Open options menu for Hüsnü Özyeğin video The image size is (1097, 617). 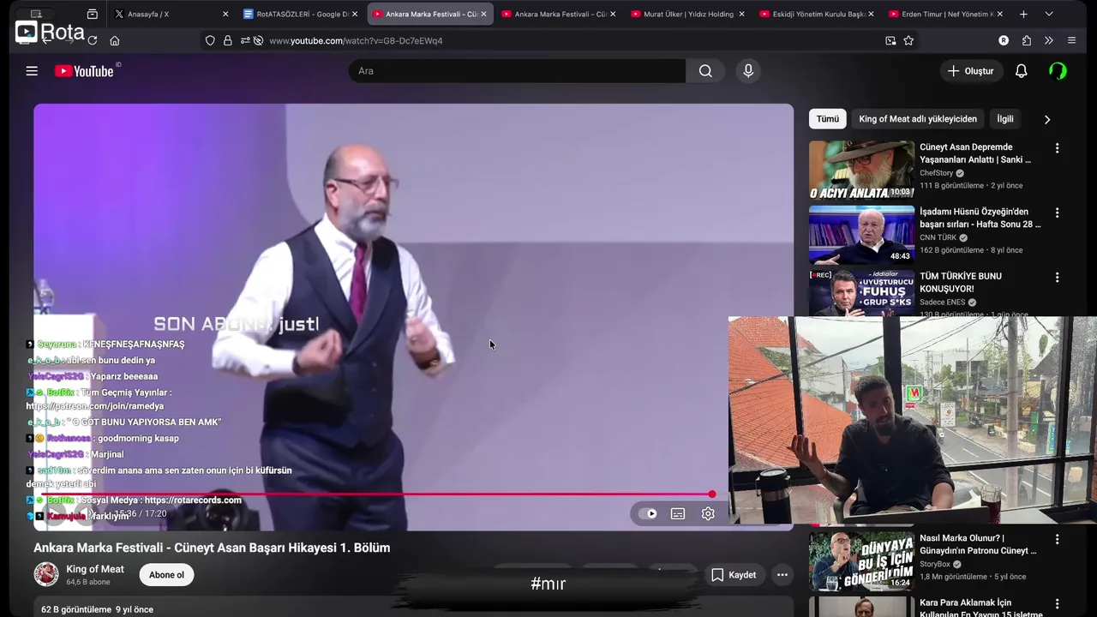[1057, 213]
